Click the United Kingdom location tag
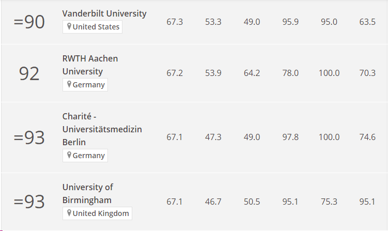 pos(97,213)
